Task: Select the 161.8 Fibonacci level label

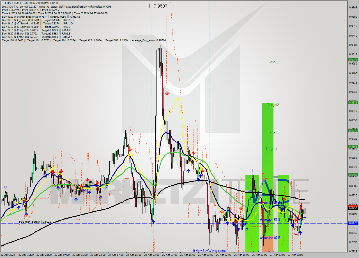Action: coord(274,133)
